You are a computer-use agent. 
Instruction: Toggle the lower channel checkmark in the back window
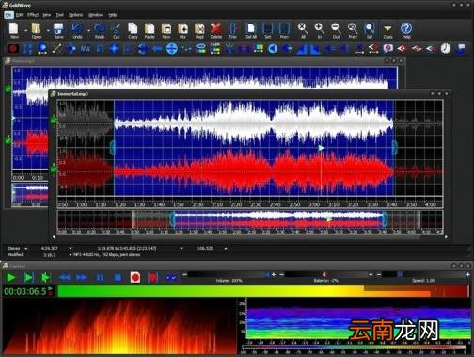point(8,141)
